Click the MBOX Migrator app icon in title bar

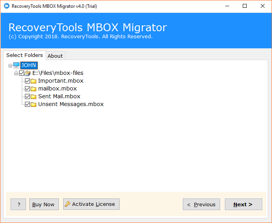click(x=7, y=6)
